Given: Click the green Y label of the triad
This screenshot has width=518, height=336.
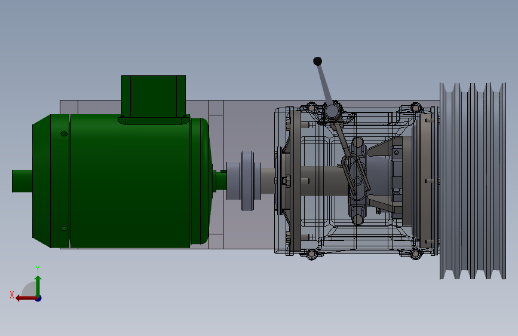Looking at the screenshot, I should pyautogui.click(x=38, y=269).
